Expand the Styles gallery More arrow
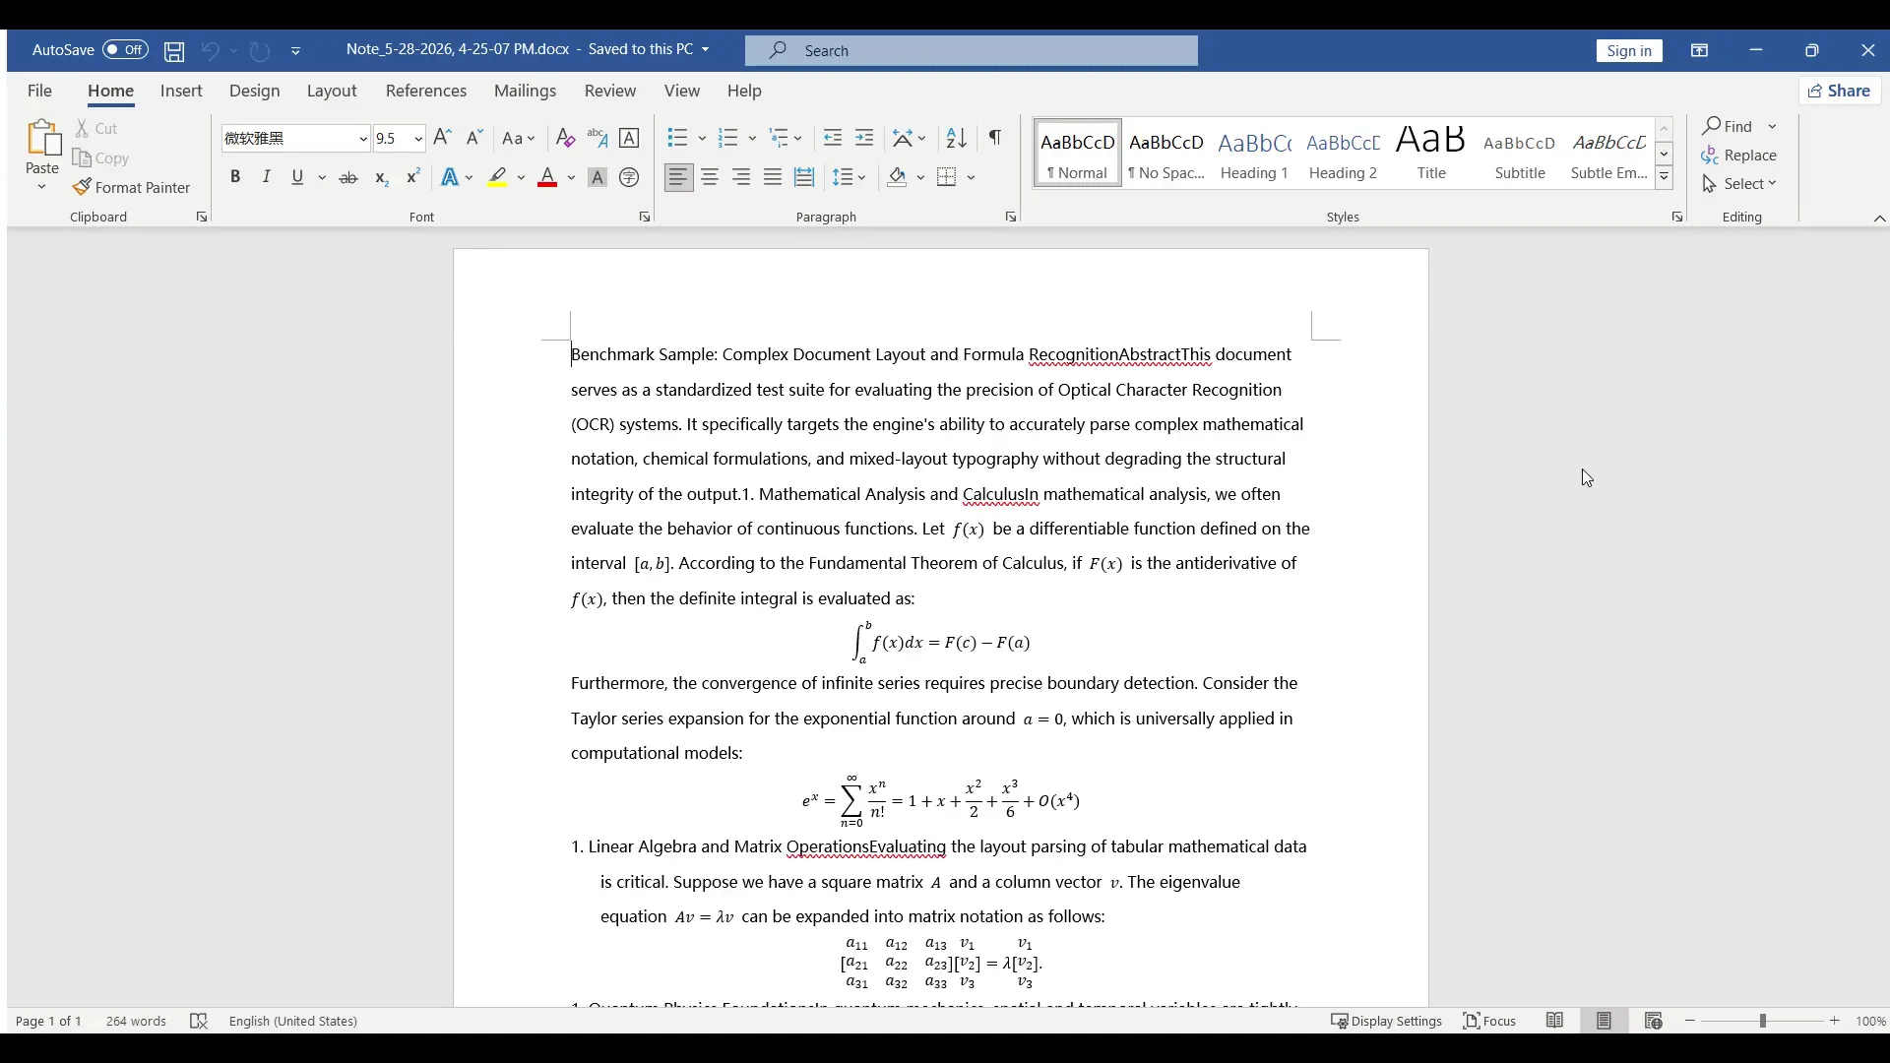This screenshot has height=1063, width=1890. 1665,178
